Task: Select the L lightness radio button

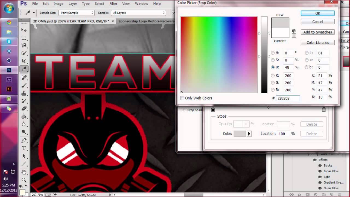Action: 307,53
